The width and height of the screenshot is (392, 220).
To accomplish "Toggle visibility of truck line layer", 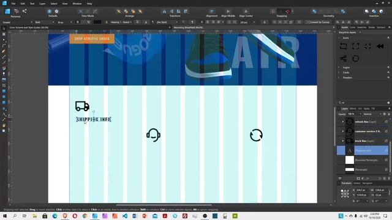I will [x=386, y=141].
